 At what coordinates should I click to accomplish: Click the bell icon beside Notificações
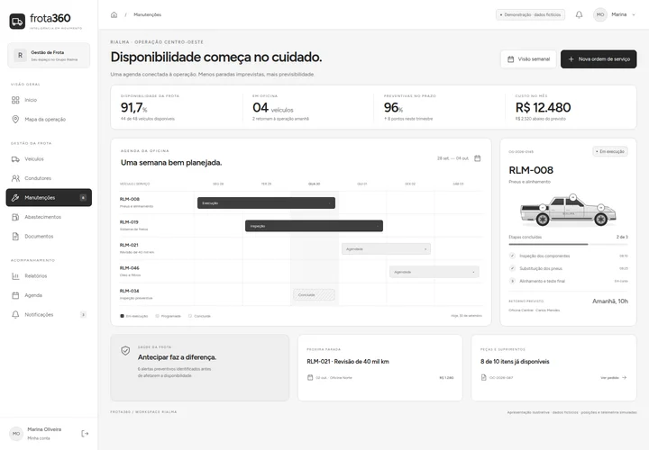tap(15, 315)
